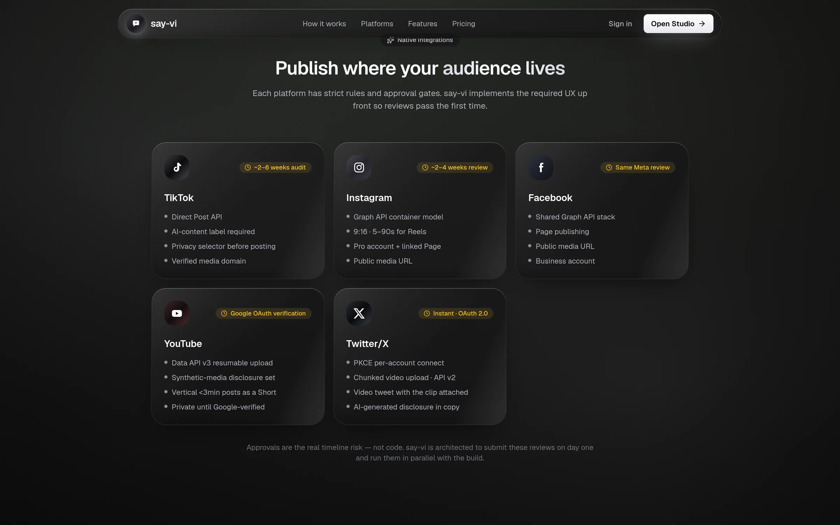Screen dimensions: 840x525
Task: Click the YouTube platform icon
Action: coord(177,313)
